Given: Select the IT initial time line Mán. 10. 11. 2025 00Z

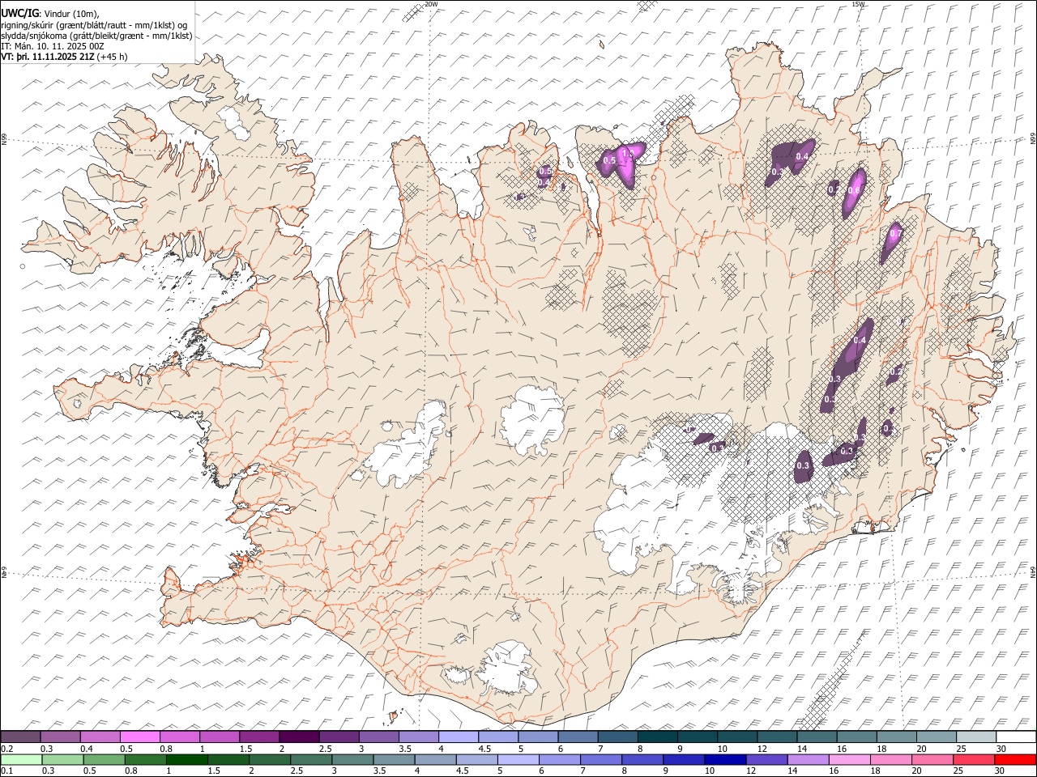Looking at the screenshot, I should (53, 46).
